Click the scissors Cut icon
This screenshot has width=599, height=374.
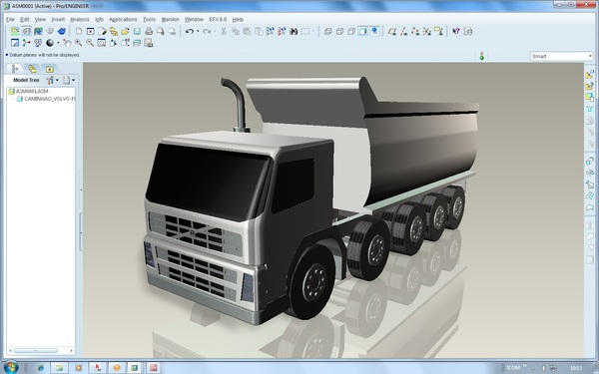(224, 31)
